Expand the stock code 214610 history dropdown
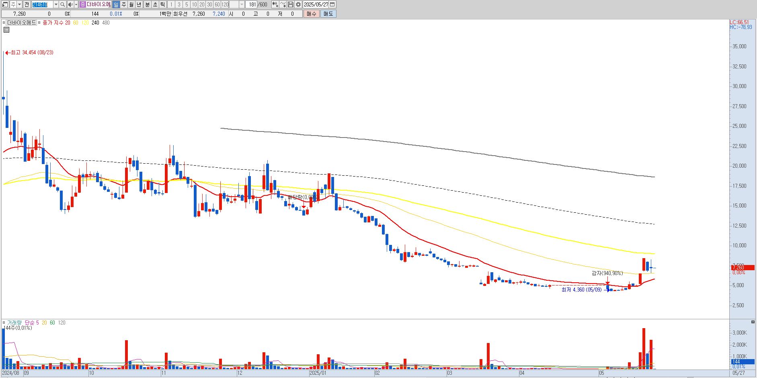757x378 pixels. click(x=56, y=4)
